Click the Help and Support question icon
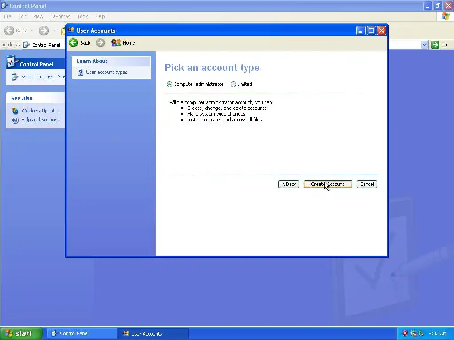454x340 pixels. coord(15,120)
